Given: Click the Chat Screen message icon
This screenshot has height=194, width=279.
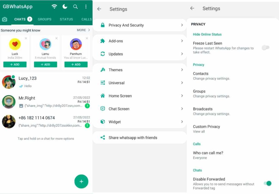Looking at the screenshot, I should click(103, 109).
